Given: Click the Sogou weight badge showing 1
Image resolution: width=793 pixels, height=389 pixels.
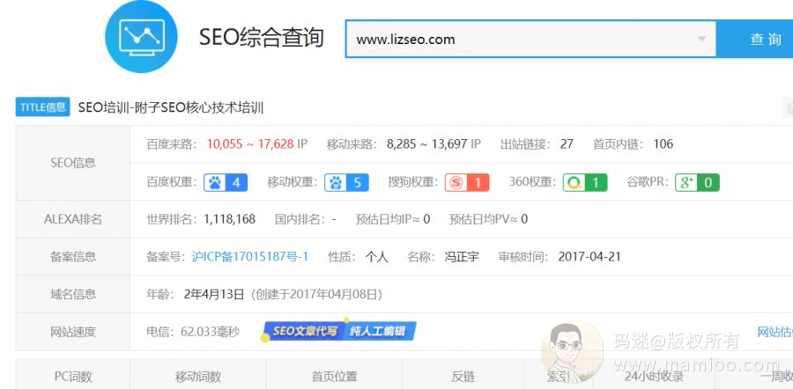Looking at the screenshot, I should click(467, 182).
